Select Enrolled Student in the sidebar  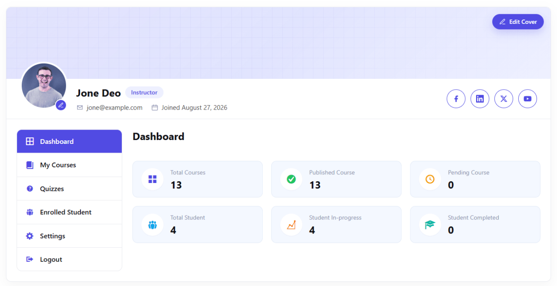point(69,212)
